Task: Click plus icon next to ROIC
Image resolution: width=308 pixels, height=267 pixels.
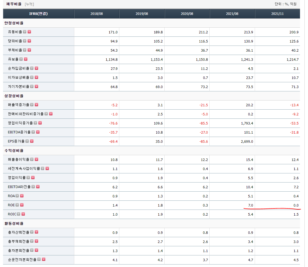Action: 23,214
